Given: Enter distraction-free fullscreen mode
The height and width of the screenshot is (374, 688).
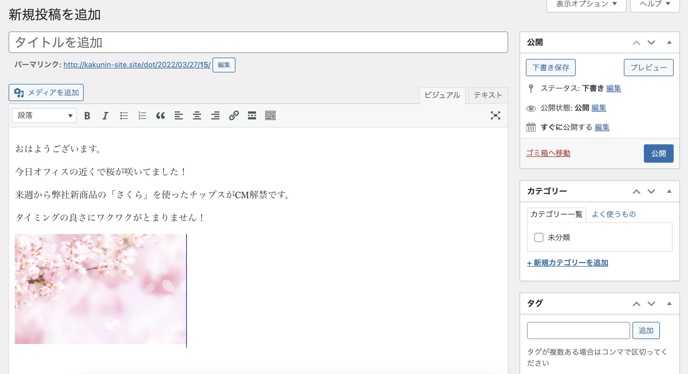Looking at the screenshot, I should click(495, 116).
